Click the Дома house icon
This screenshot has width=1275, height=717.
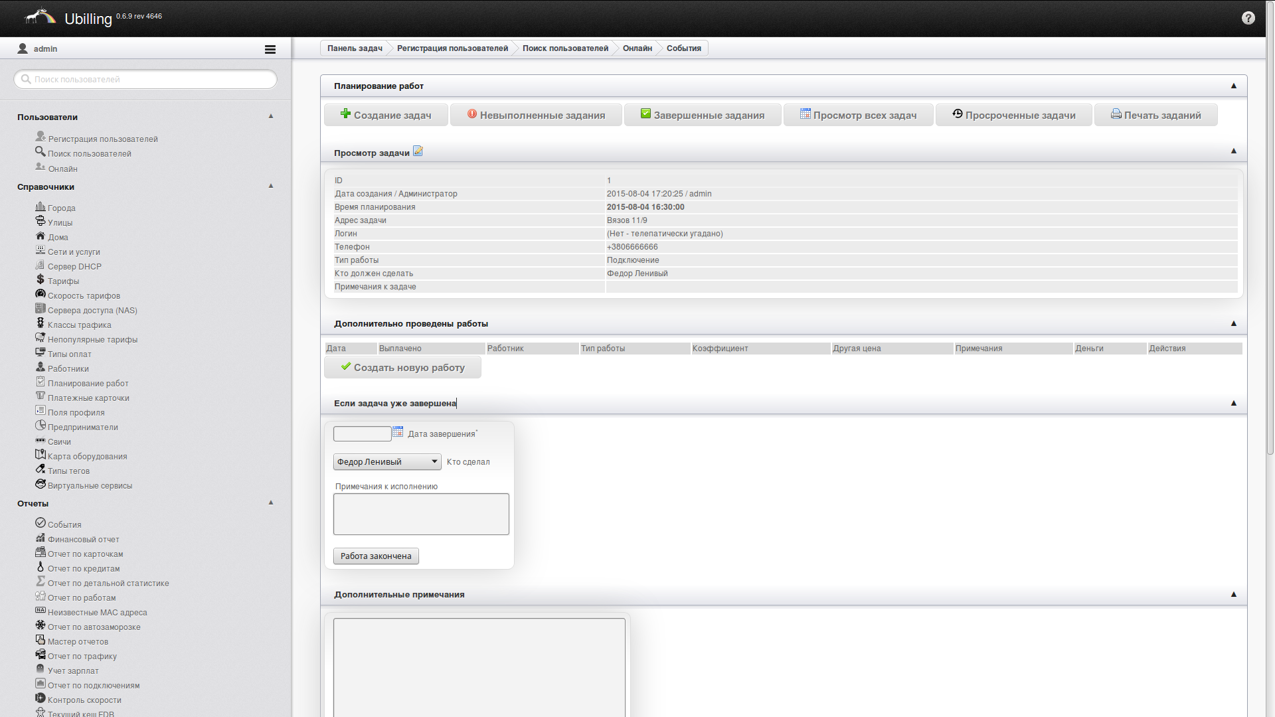pos(40,236)
